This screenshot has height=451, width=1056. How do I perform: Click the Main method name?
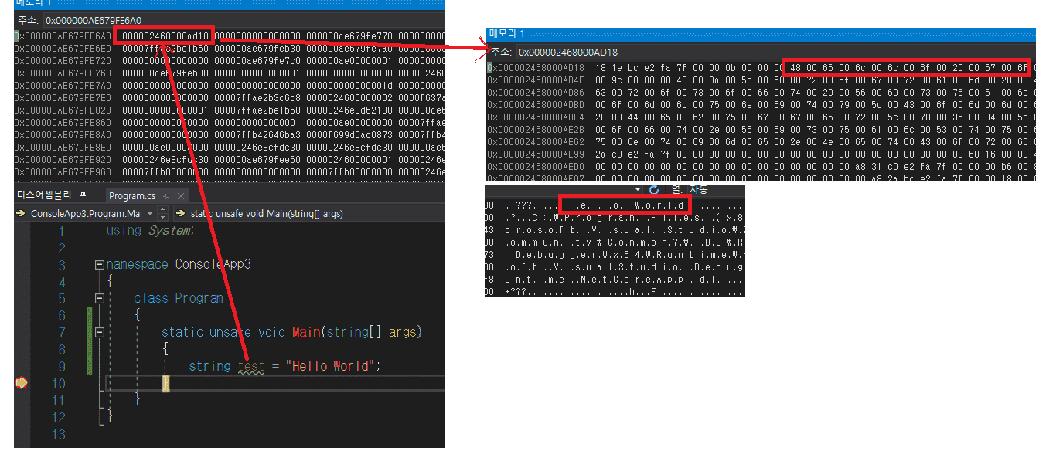pyautogui.click(x=305, y=332)
